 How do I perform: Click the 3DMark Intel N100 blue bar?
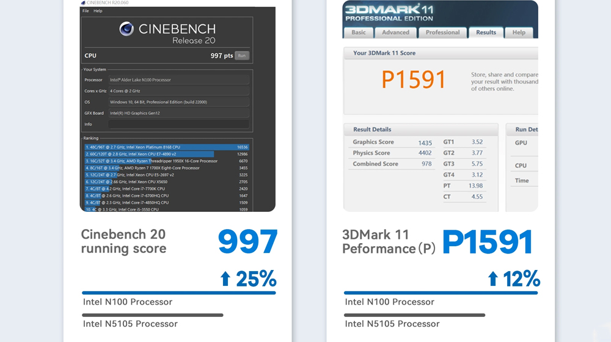441,293
